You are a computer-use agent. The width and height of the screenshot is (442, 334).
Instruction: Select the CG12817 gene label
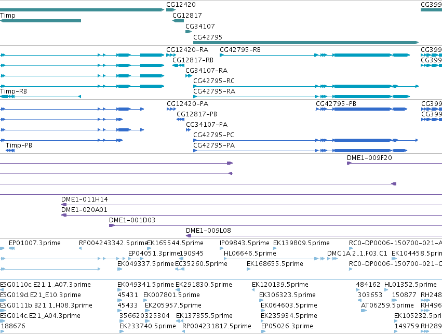(x=187, y=16)
